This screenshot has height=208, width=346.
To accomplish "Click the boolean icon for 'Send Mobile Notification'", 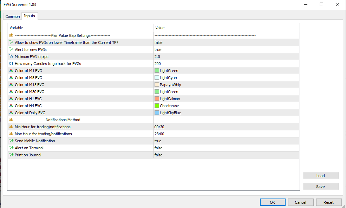I will [11, 141].
